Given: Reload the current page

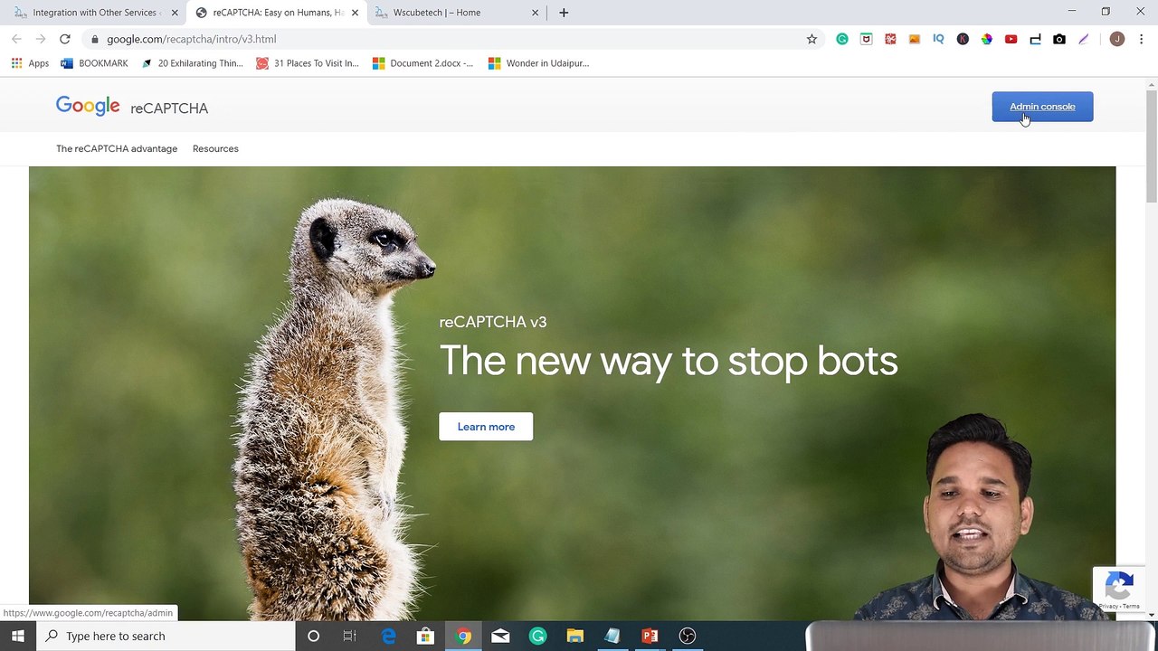Looking at the screenshot, I should 65,39.
